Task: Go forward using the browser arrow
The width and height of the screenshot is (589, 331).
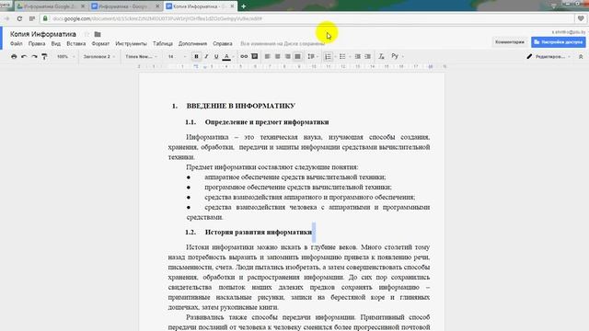Action: click(x=6, y=18)
